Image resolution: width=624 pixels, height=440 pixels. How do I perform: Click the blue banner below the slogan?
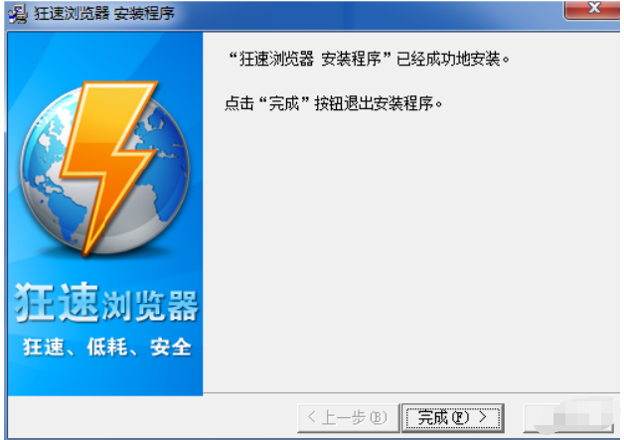[105, 376]
